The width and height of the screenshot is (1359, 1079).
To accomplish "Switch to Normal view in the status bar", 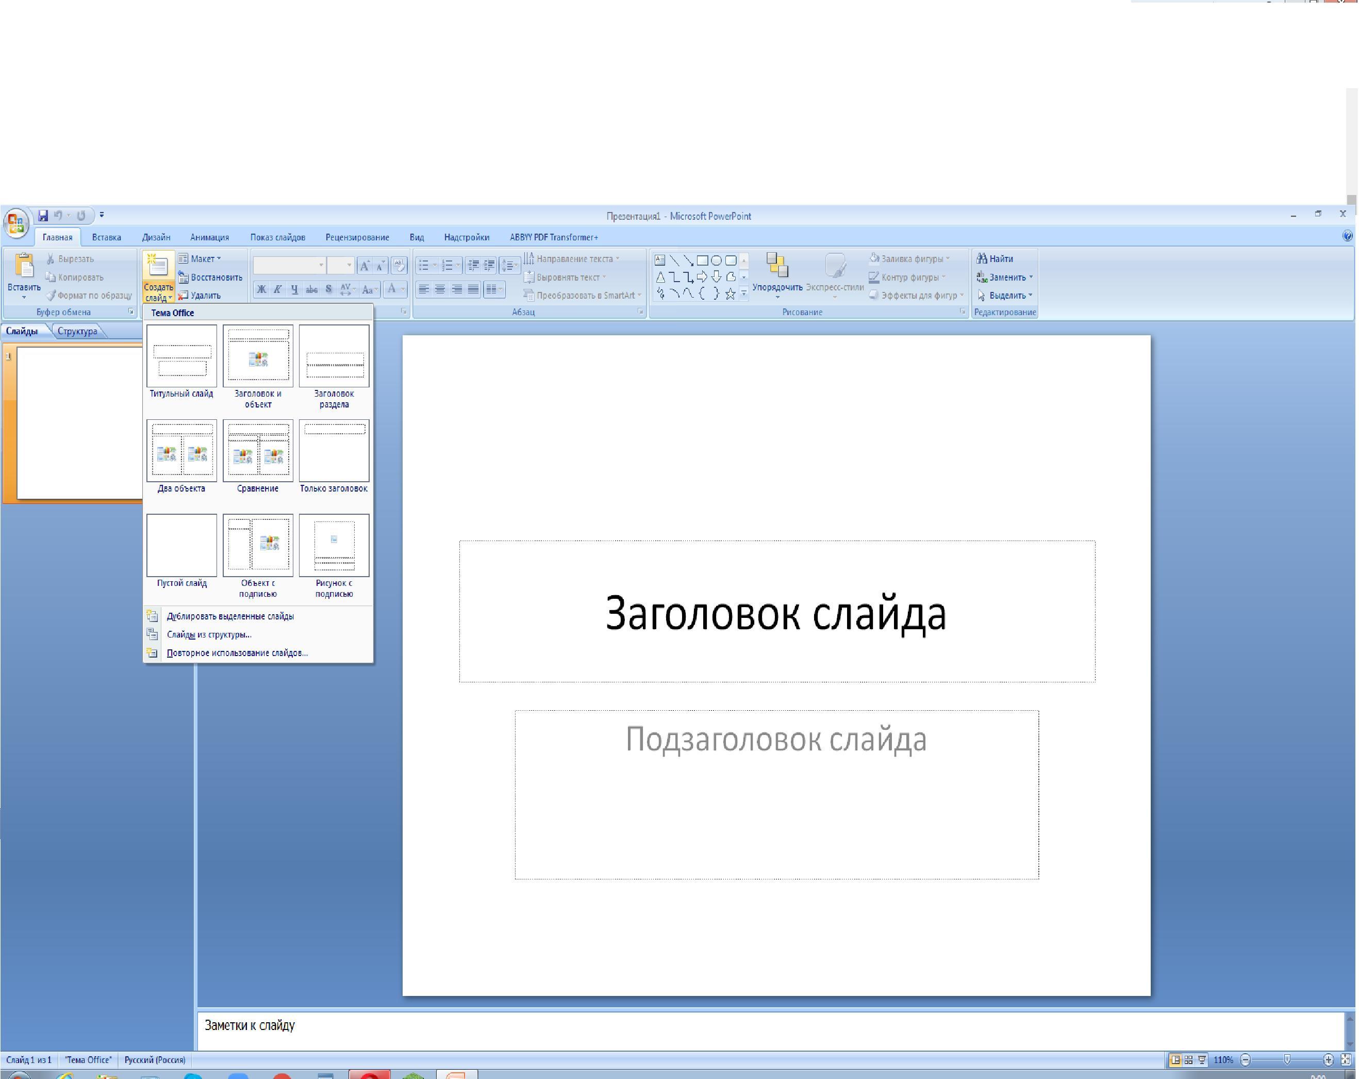I will (1175, 1060).
